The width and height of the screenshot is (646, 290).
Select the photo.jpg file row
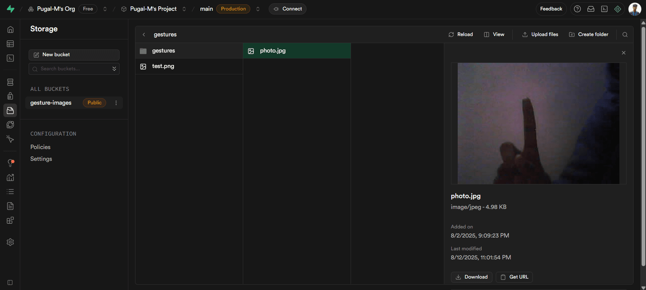click(x=297, y=51)
